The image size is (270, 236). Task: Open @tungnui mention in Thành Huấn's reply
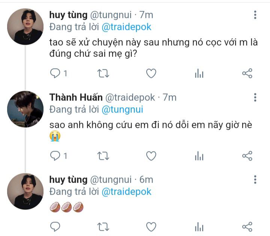(122, 109)
